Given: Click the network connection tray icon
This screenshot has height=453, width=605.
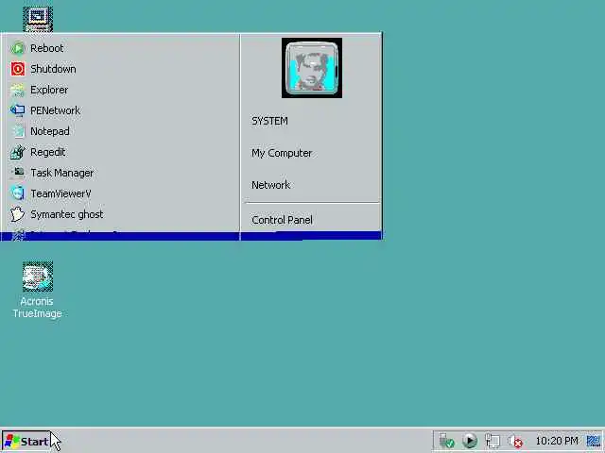Looking at the screenshot, I should click(493, 441).
